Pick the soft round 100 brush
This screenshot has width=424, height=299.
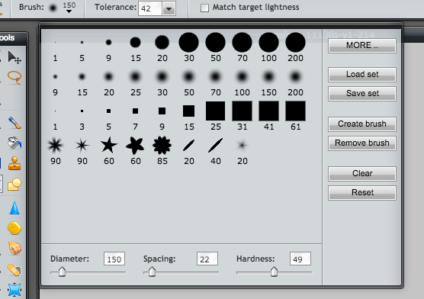point(242,77)
